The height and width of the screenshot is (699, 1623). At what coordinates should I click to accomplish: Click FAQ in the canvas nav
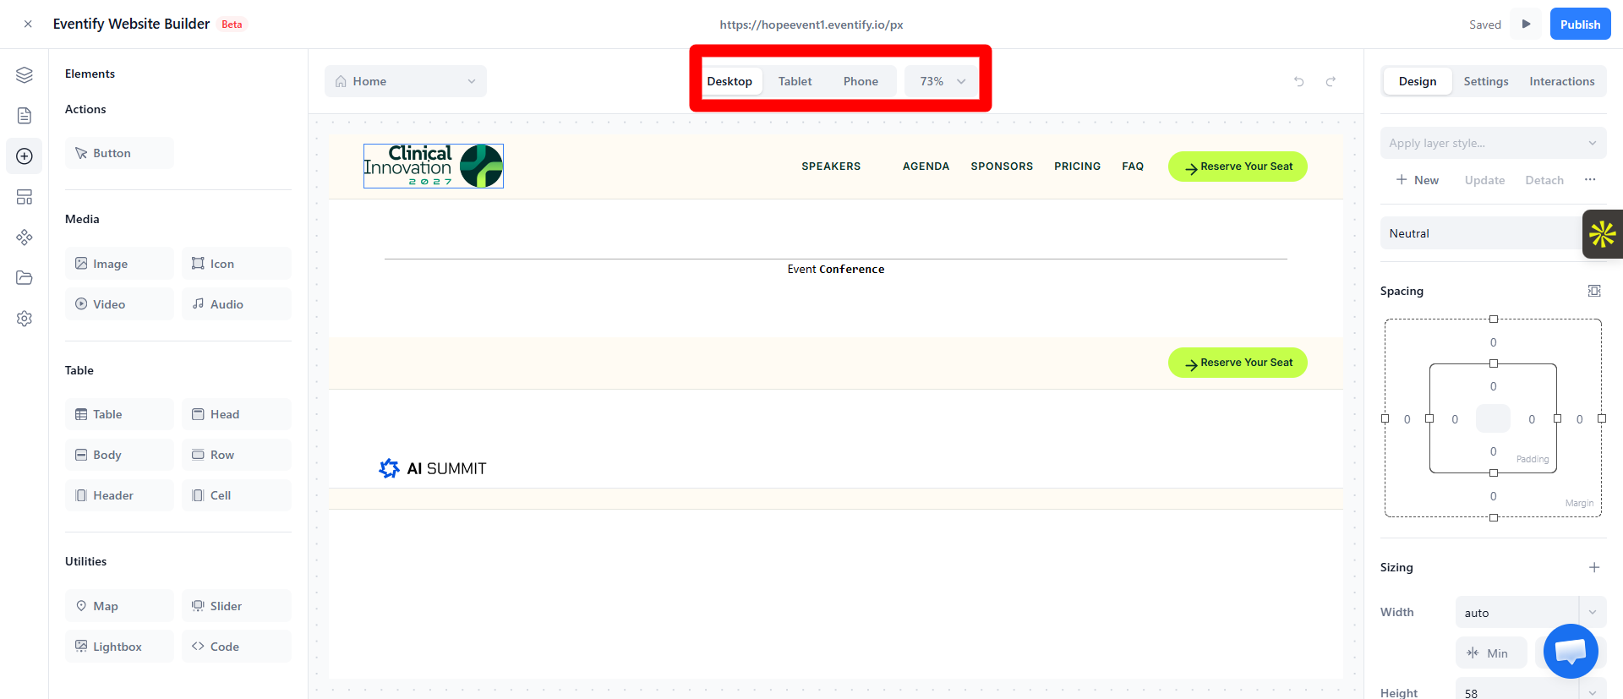1133,167
